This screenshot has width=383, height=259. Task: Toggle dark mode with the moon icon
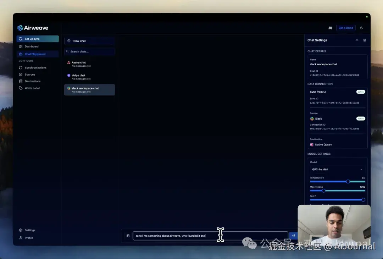pyautogui.click(x=361, y=28)
